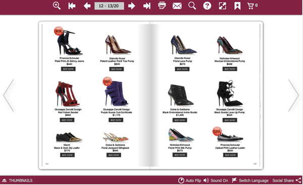The height and width of the screenshot is (185, 303).
Task: Toggle Sound On
Action: coord(216,180)
